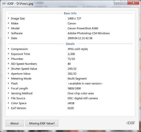This screenshot has width=141, height=132.
Task: Click the exposure value 1/200
Action: (x=71, y=54)
